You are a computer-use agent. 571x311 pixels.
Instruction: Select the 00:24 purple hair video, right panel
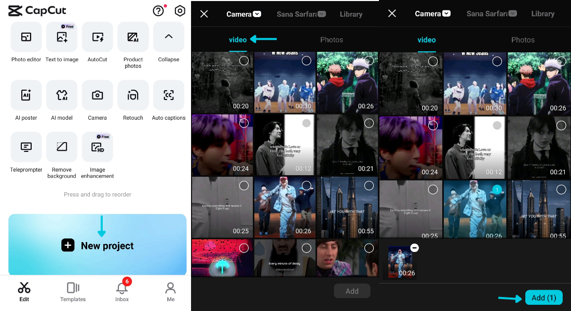click(x=432, y=125)
